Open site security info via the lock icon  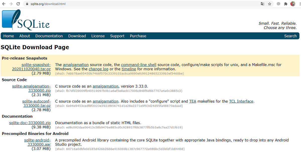(x=27, y=4)
